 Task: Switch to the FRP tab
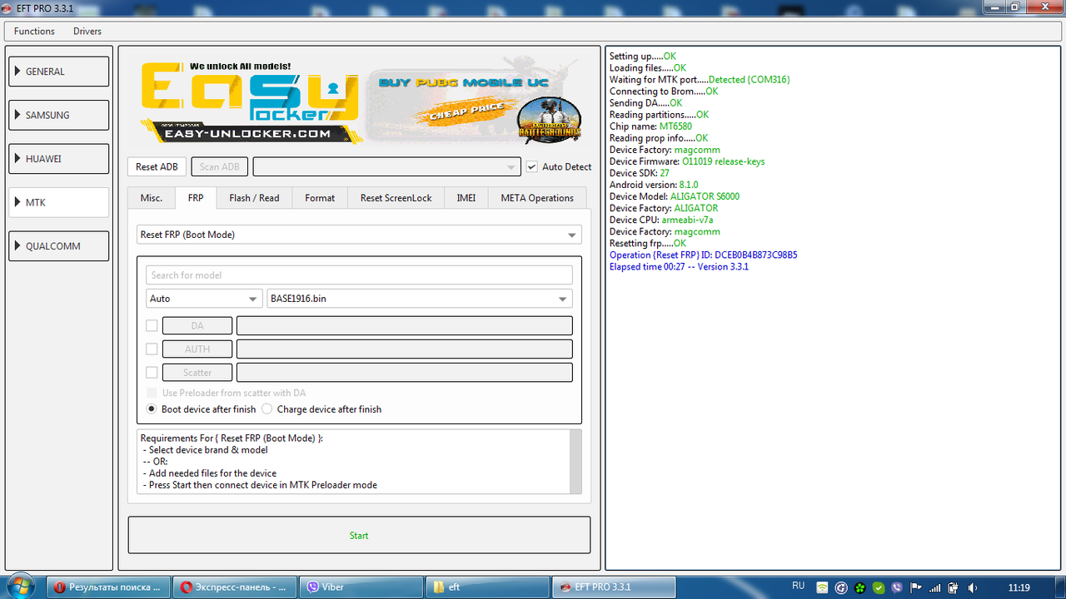[196, 197]
